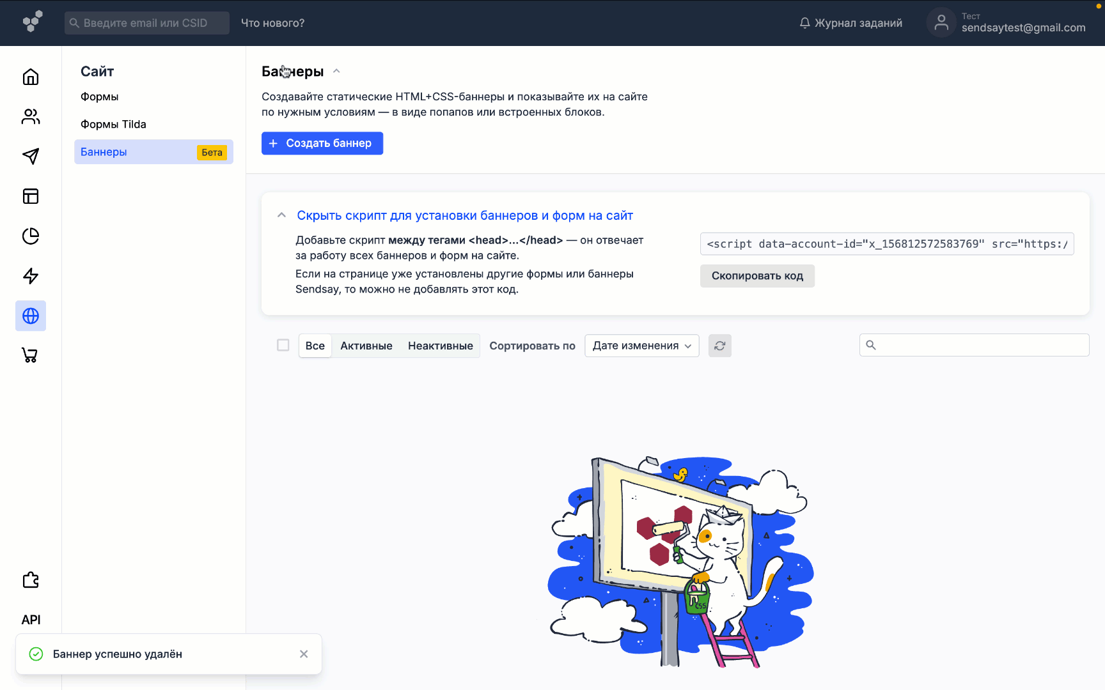Viewport: 1105px width, 690px height.
Task: Open the Формы menu item
Action: pyautogui.click(x=100, y=96)
